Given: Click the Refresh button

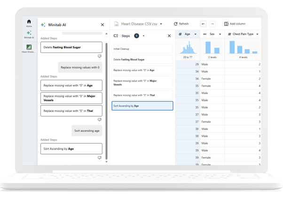Looking at the screenshot, I should pyautogui.click(x=181, y=24).
